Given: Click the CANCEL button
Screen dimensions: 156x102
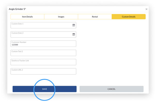Looking at the screenshot, I should click(x=112, y=89).
